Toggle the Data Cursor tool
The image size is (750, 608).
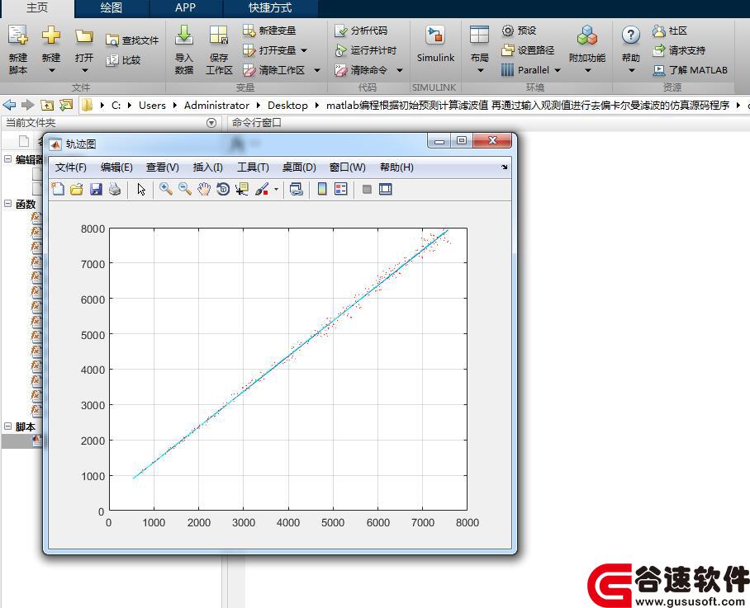click(242, 189)
